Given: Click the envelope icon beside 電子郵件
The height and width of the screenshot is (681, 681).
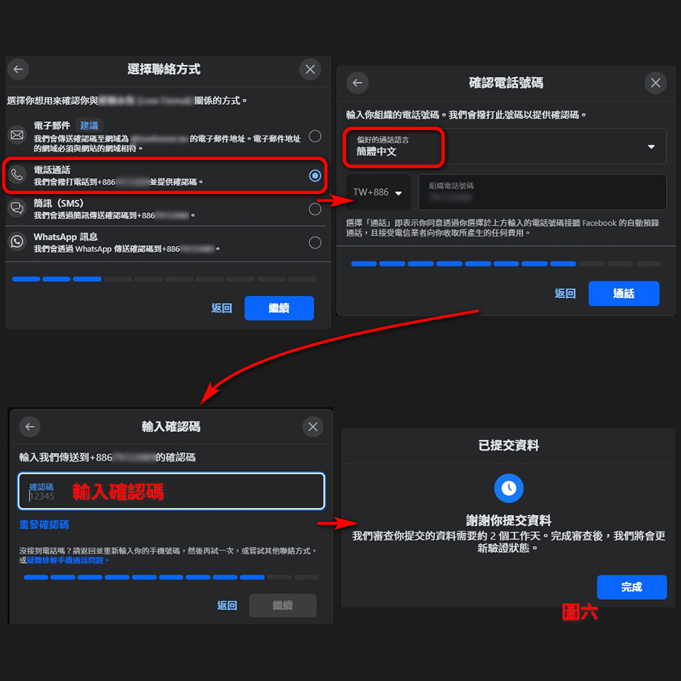Looking at the screenshot, I should click(x=17, y=135).
